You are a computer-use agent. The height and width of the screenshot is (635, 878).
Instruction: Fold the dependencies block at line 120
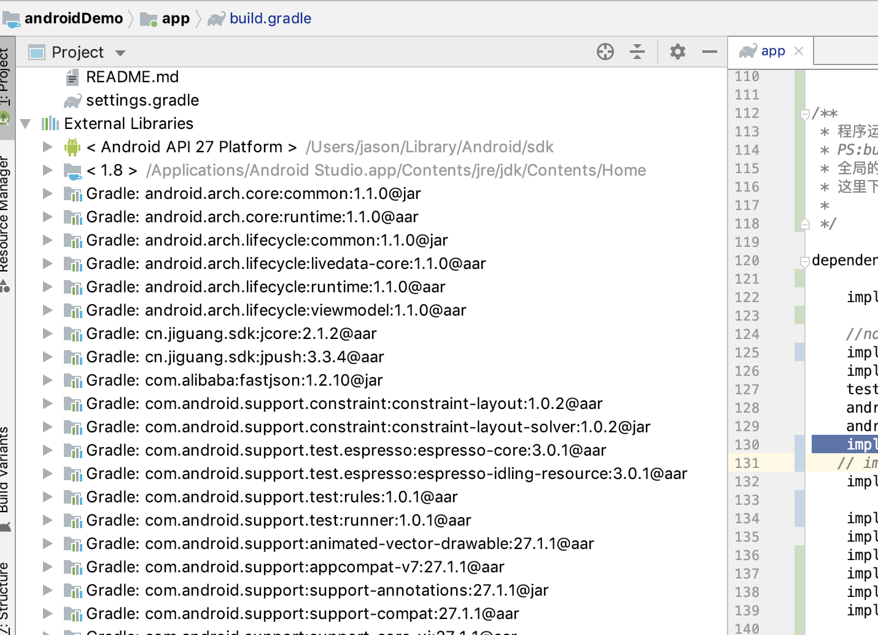pos(805,262)
